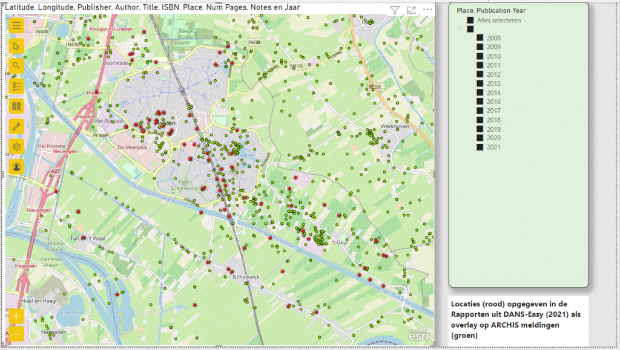The height and width of the screenshot is (350, 620).
Task: Click the Schalkwijk label on the map
Action: click(246, 277)
